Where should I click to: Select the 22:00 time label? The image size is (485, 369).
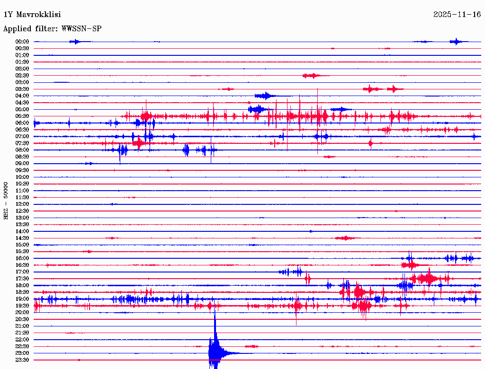[x=22, y=340]
